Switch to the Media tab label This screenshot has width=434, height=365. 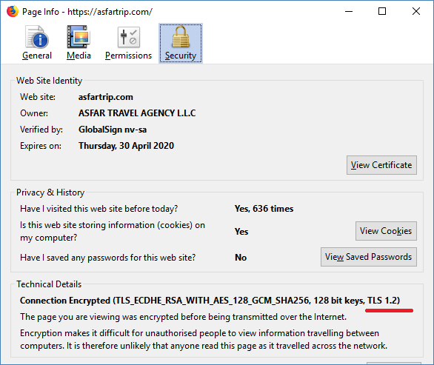pyautogui.click(x=79, y=56)
